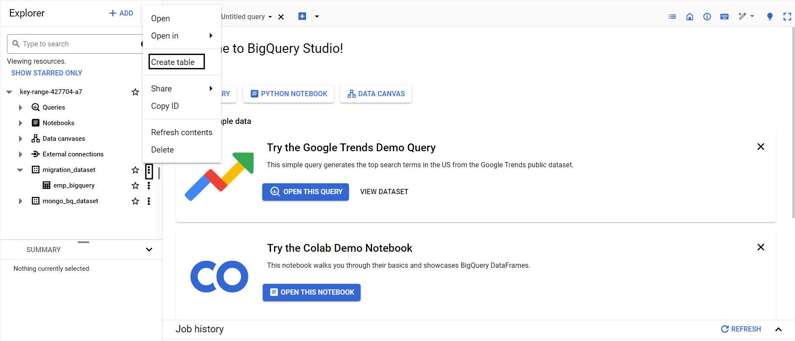Click the Colab CO logo

point(219,276)
